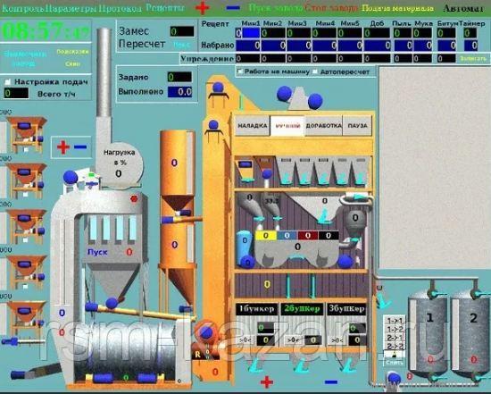This screenshot has width=491, height=394.
Task: Check the Настройка подач checkbox
Action: [x=8, y=82]
